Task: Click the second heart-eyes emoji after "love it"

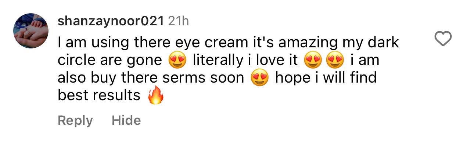Action: pyautogui.click(x=335, y=60)
